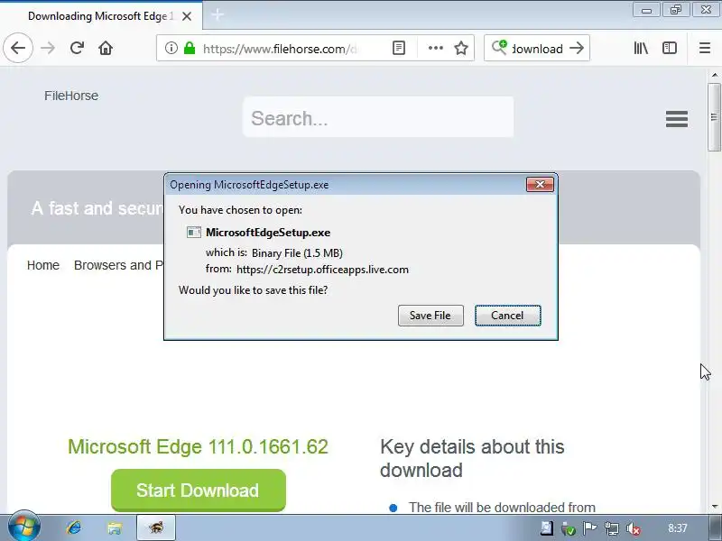The width and height of the screenshot is (722, 541).
Task: Open the Firefox home page
Action: [x=106, y=48]
